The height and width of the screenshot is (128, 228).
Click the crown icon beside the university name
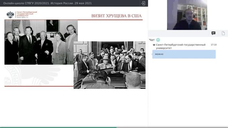[x=154, y=45]
